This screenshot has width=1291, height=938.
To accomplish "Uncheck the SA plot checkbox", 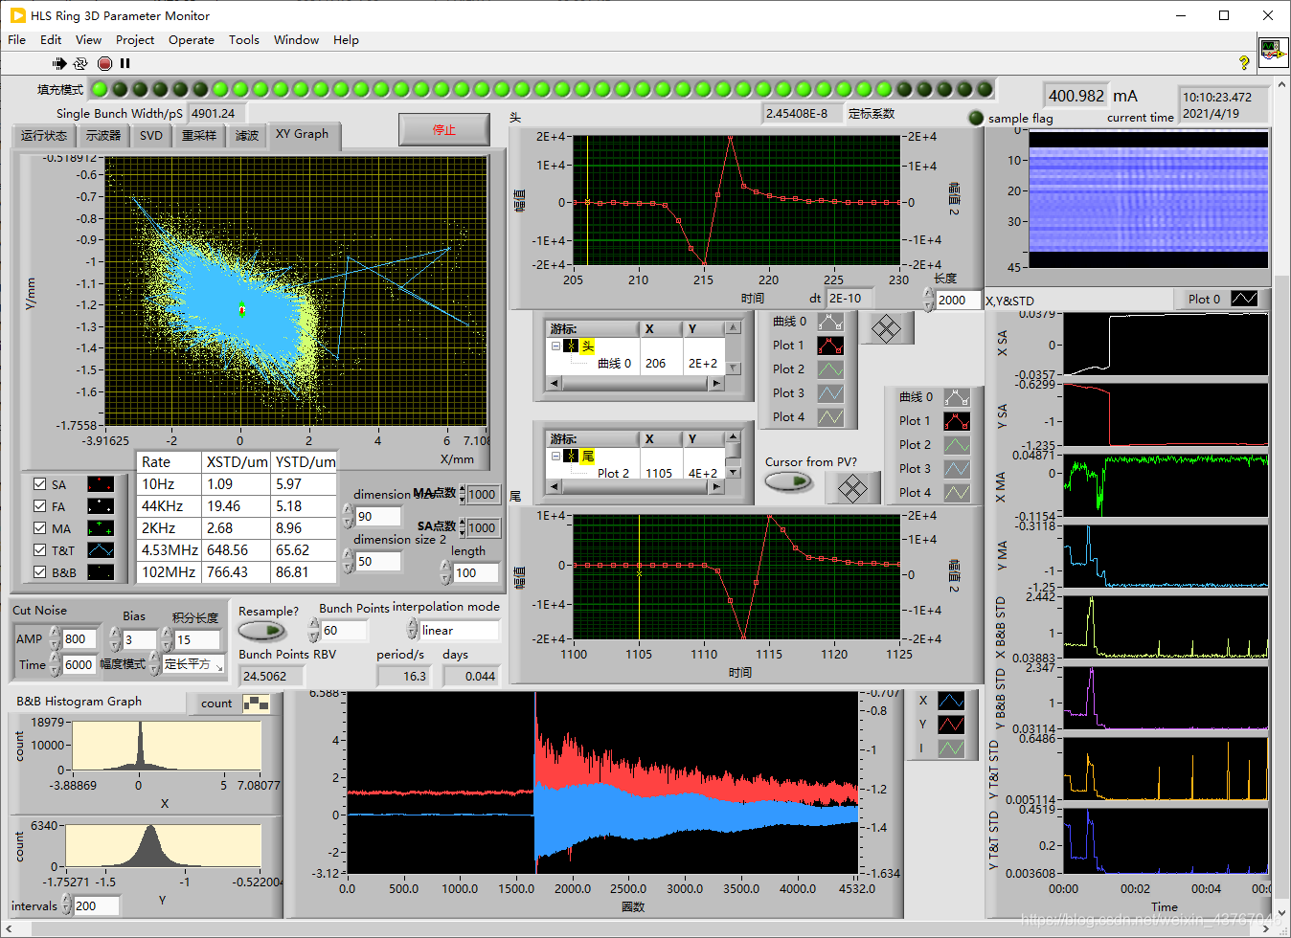I will click(40, 484).
